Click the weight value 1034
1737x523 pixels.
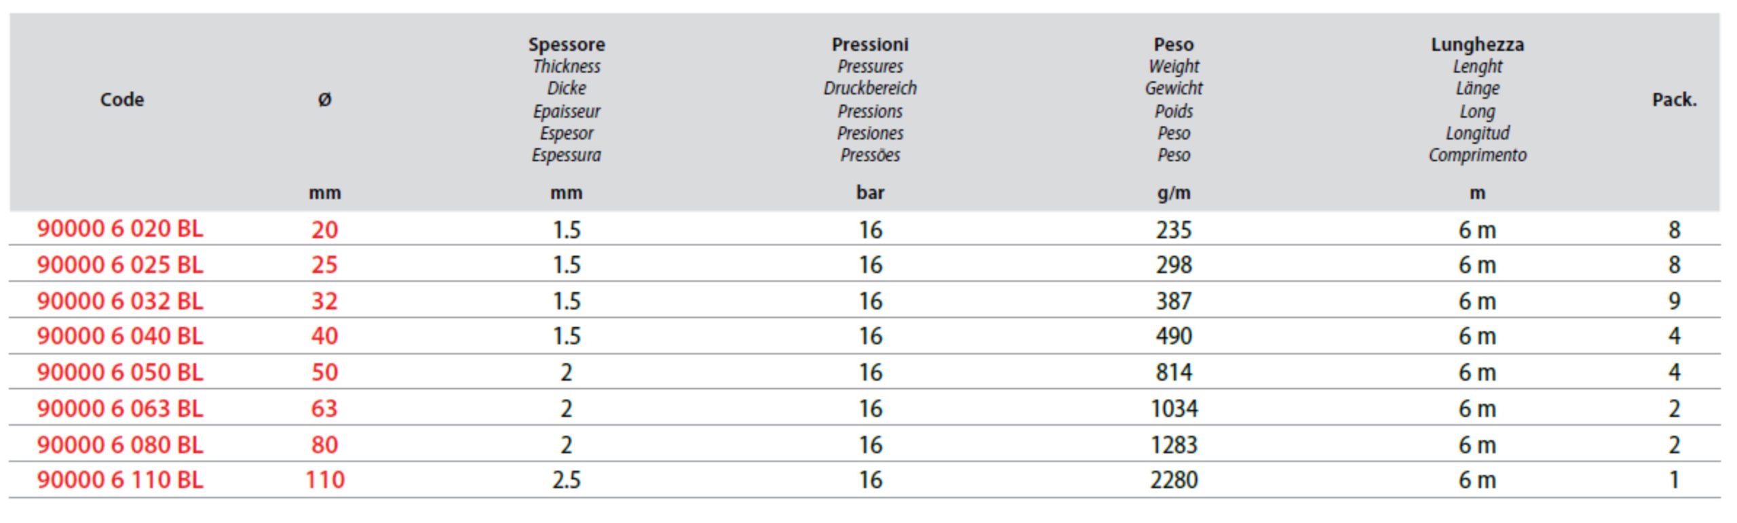(1174, 409)
